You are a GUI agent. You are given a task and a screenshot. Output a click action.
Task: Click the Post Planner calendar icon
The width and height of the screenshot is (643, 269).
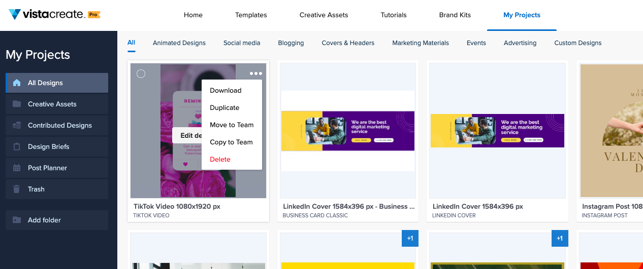click(17, 168)
